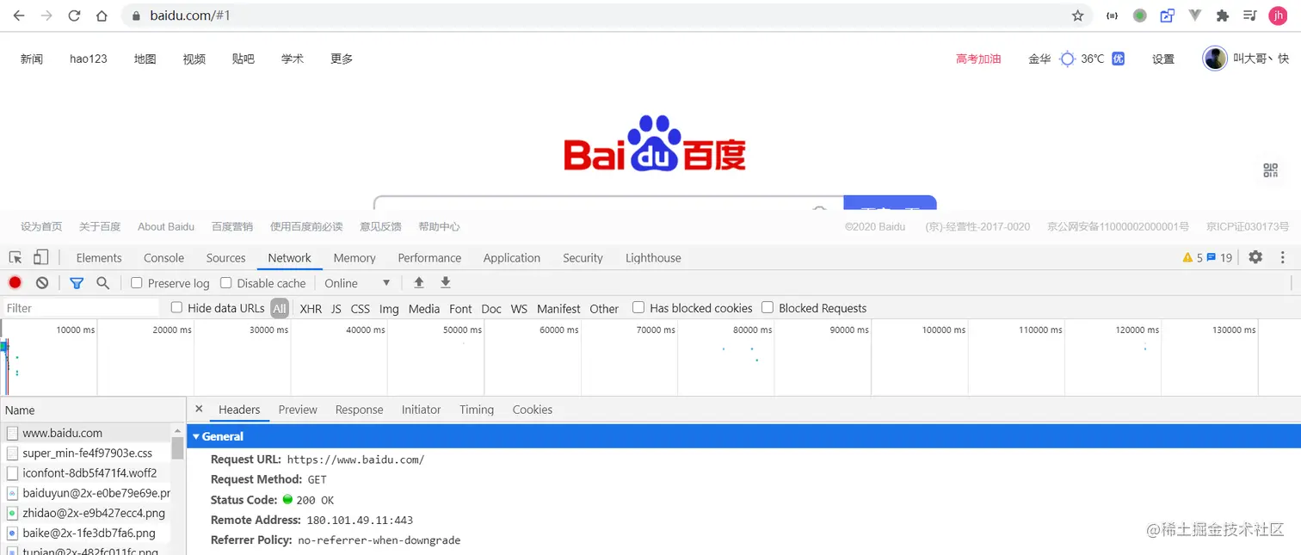Open the Cookies tab
This screenshot has height=555, width=1301.
(532, 410)
